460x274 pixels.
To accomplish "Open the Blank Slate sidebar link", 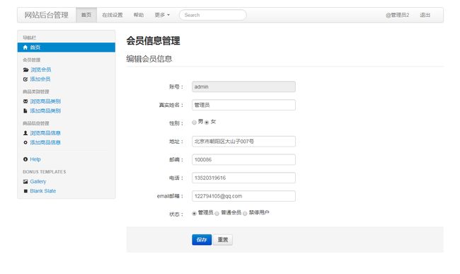I will (43, 191).
